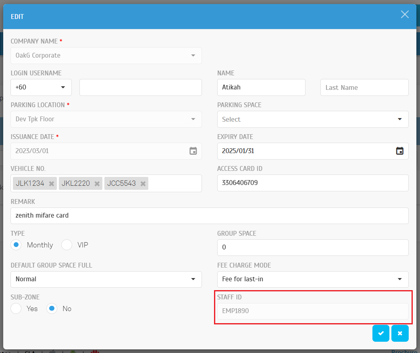The width and height of the screenshot is (420, 353).
Task: Cancel edit with the blue X button
Action: pos(400,333)
